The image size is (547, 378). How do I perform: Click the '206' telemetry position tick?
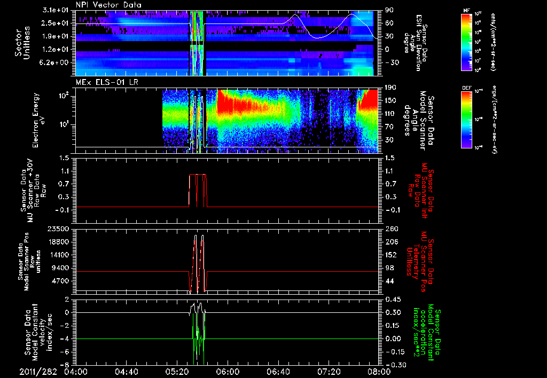(x=390, y=242)
